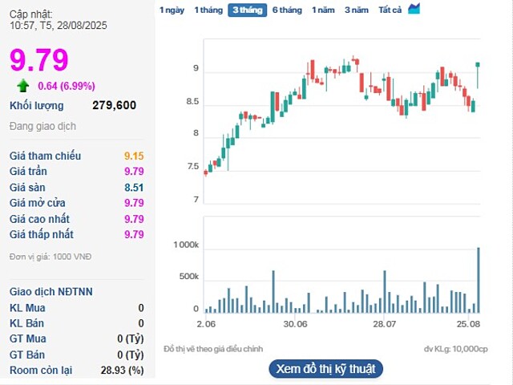Select the active 3 tháng tab
This screenshot has width=513, height=385.
pyautogui.click(x=246, y=10)
